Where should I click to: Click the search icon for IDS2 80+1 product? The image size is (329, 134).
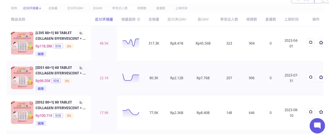pos(310,112)
